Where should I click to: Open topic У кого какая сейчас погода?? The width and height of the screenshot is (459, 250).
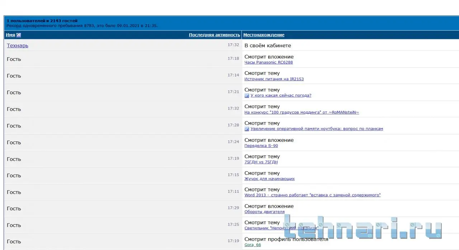point(281,96)
